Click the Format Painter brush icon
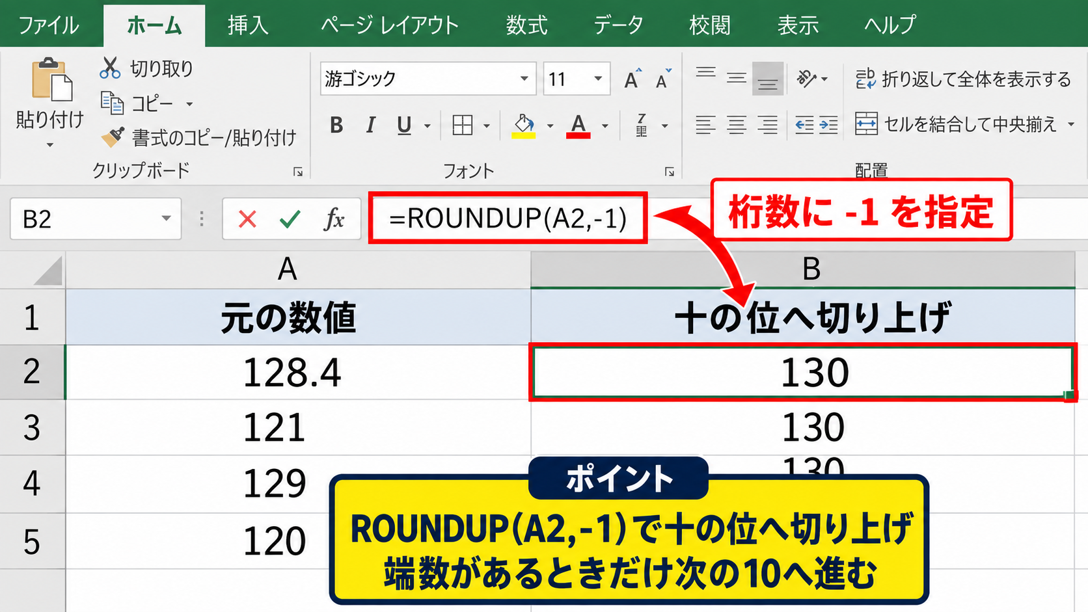1088x612 pixels. (113, 137)
